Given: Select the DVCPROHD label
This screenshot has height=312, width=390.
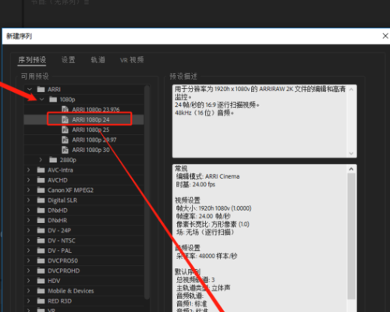Looking at the screenshot, I should pos(64,271).
